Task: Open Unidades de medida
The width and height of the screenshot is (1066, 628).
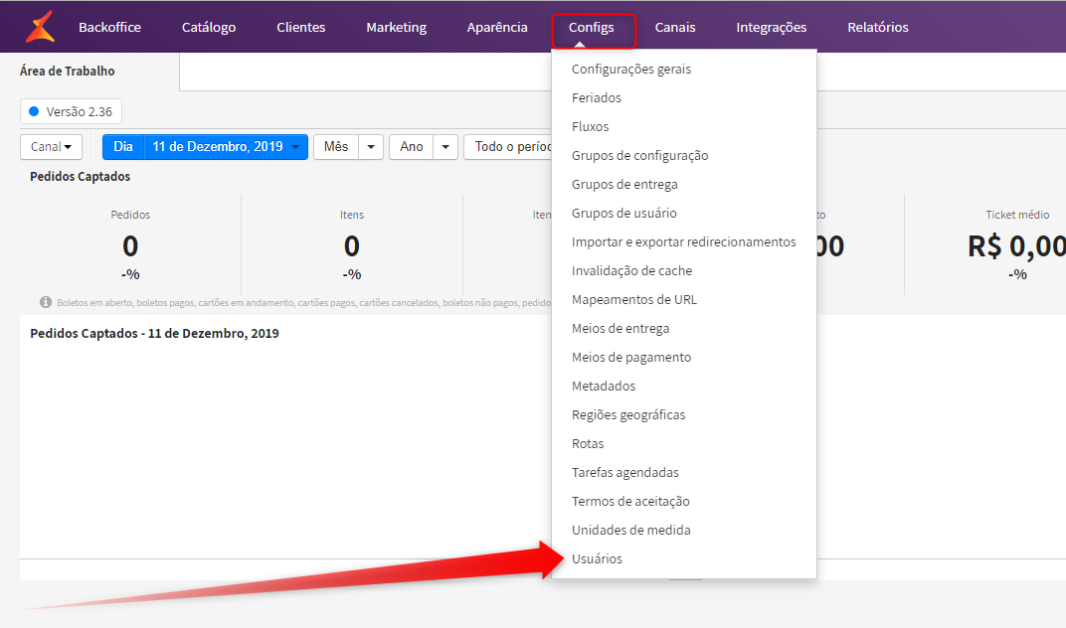Action: pyautogui.click(x=630, y=530)
